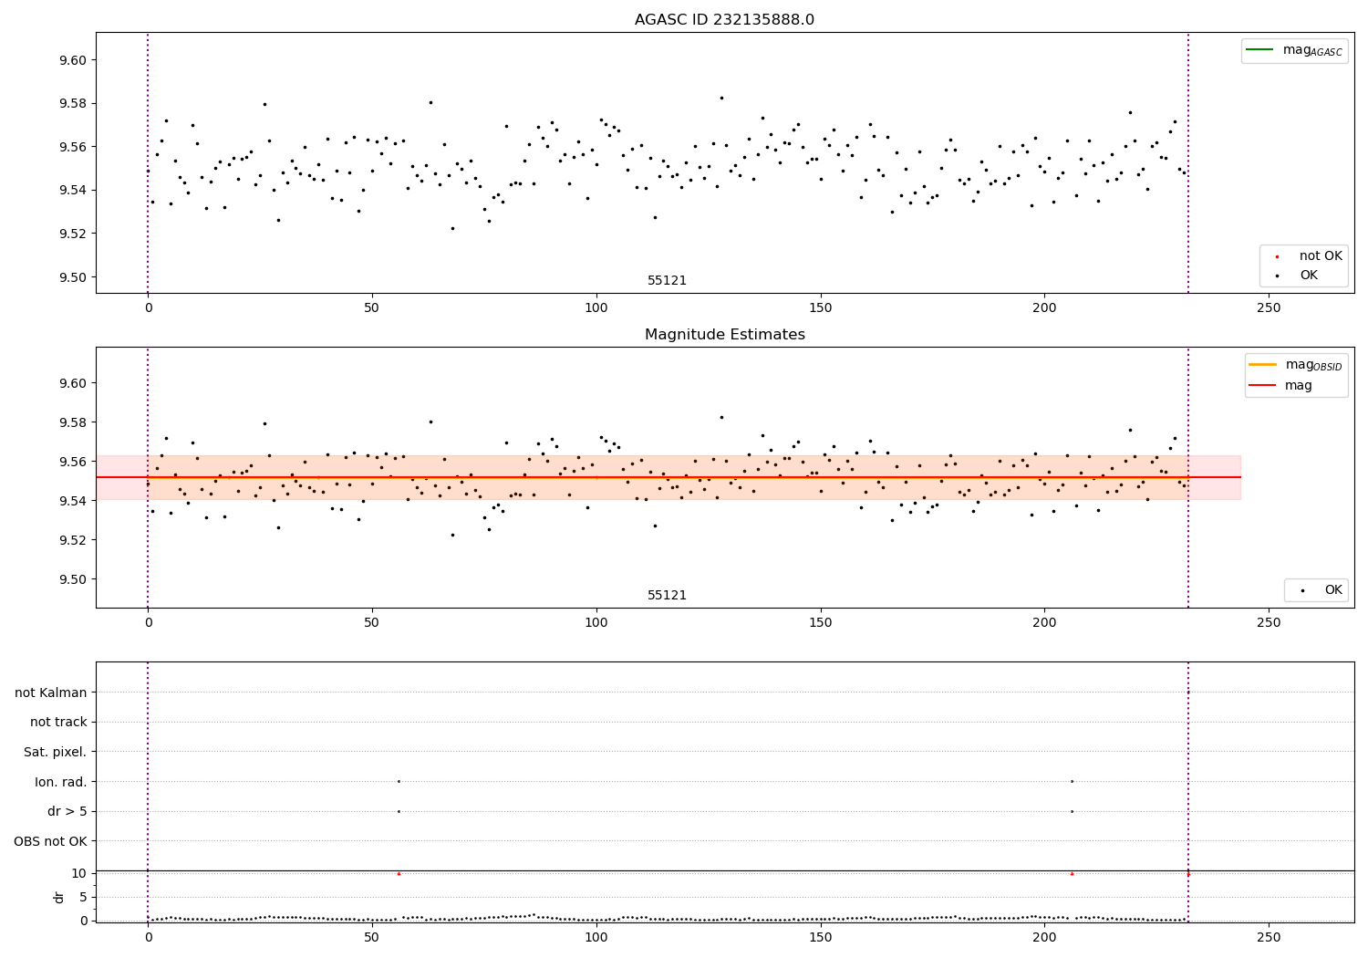The height and width of the screenshot is (958, 1368).
Task: Select the OK legend entry in top plot
Action: 1304,276
